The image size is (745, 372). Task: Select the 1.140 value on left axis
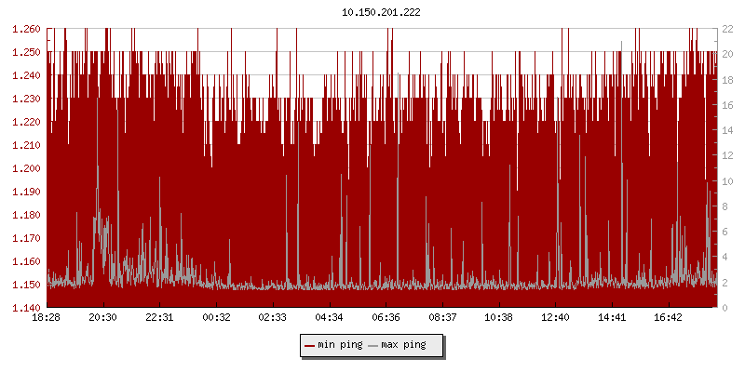pyautogui.click(x=25, y=308)
